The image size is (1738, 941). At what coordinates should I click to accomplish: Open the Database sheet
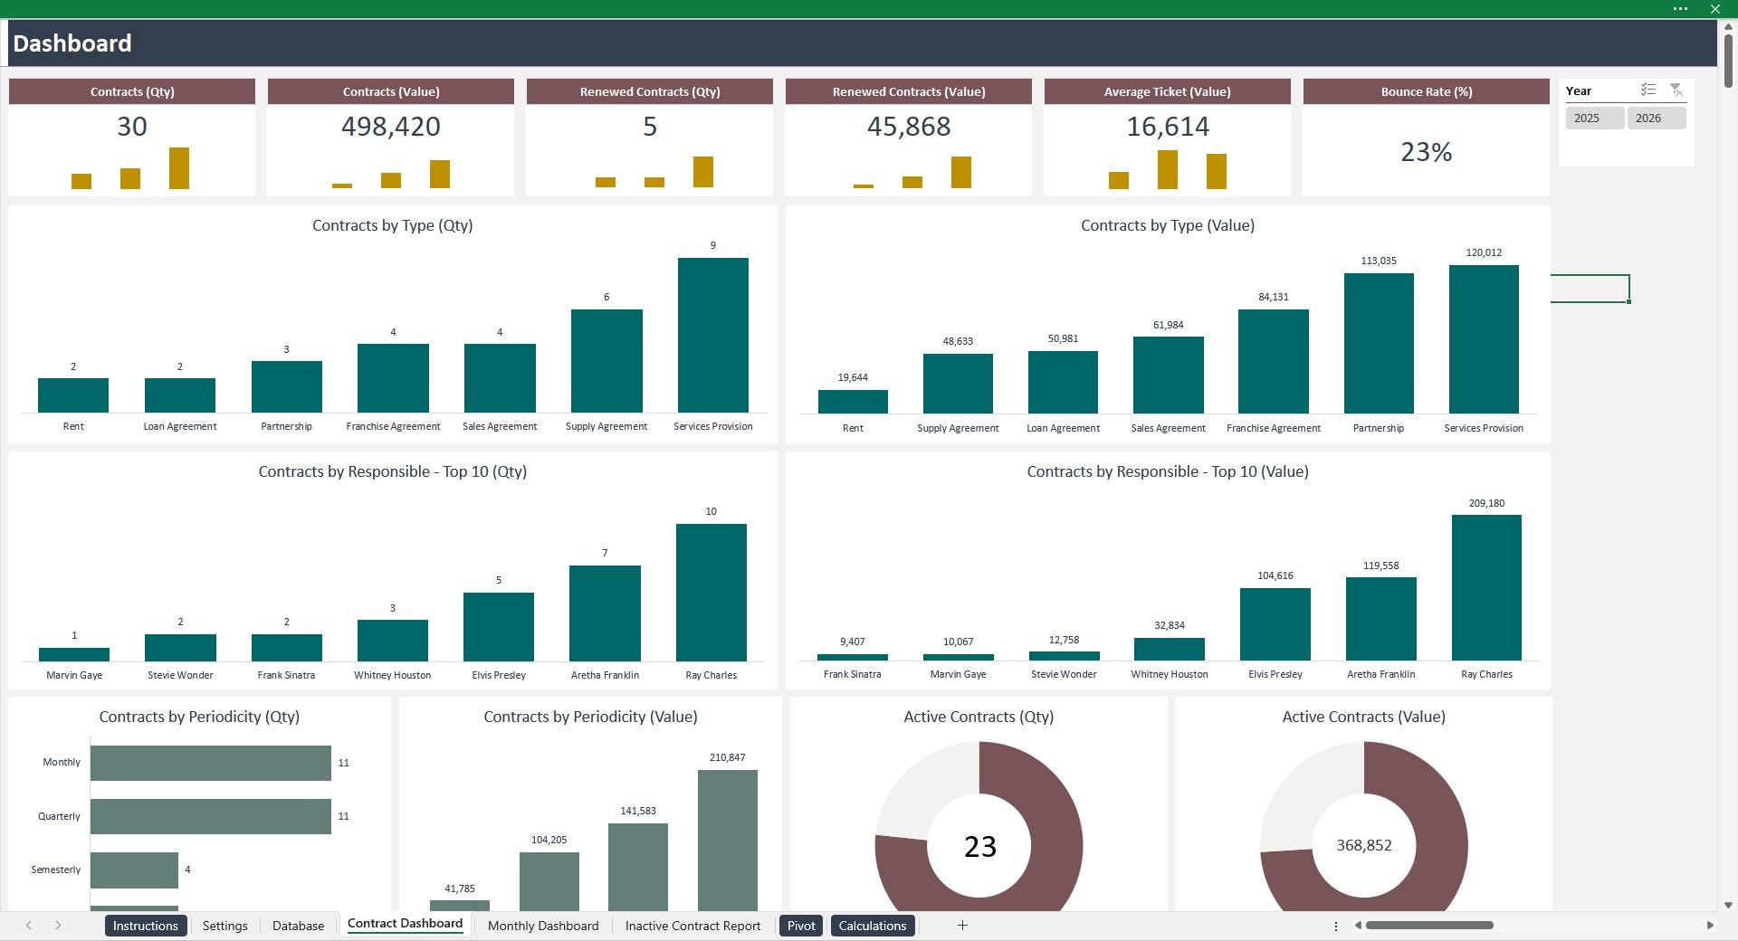pos(298,926)
